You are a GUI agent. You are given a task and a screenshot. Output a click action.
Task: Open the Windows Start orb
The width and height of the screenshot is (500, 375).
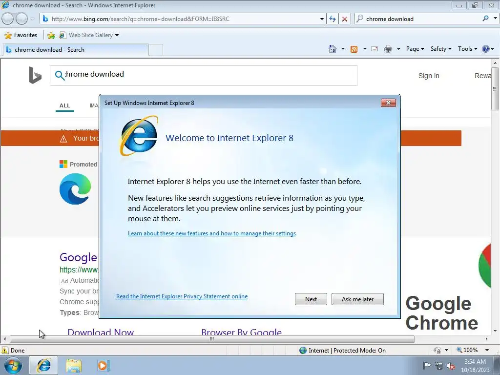coord(13,366)
